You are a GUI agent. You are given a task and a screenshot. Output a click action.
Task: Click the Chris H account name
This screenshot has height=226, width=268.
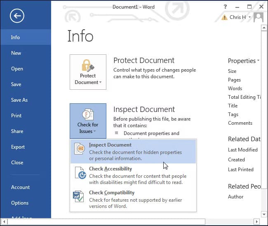click(x=239, y=17)
